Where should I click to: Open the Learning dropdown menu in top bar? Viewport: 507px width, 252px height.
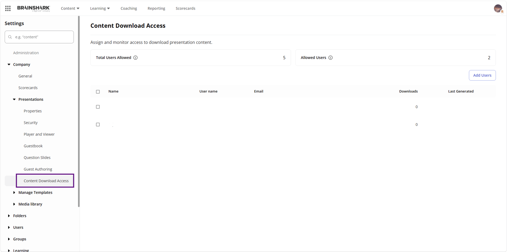(100, 8)
